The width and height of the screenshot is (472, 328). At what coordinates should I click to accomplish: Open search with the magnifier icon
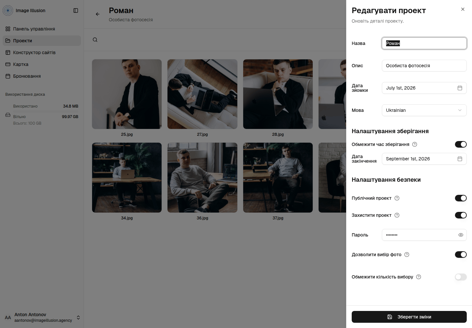[x=95, y=40]
